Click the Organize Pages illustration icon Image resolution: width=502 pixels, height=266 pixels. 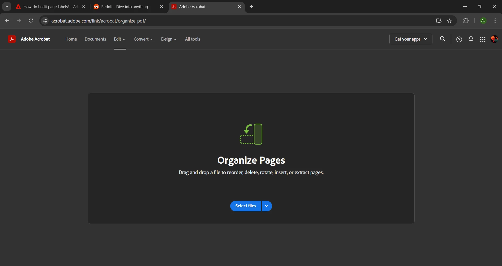point(251,134)
